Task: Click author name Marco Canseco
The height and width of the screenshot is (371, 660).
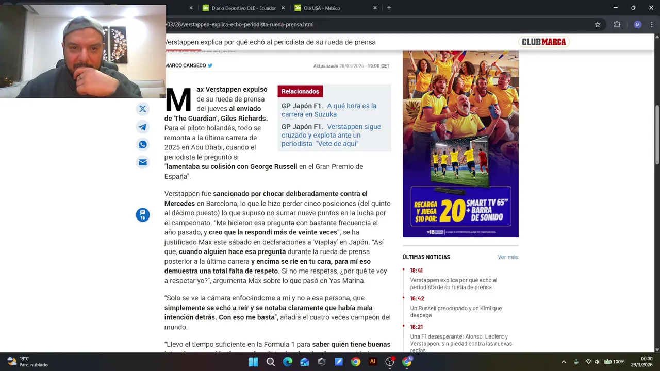Action: tap(186, 65)
